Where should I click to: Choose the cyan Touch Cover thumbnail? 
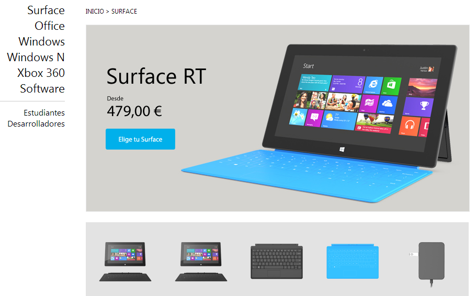(353, 261)
